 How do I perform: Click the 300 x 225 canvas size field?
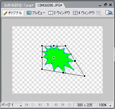(85, 105)
